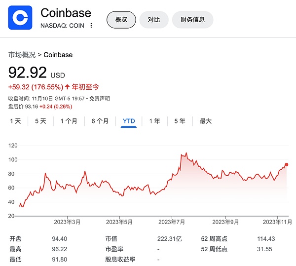Select the 概览 tab
This screenshot has width=296, height=266.
pyautogui.click(x=121, y=20)
